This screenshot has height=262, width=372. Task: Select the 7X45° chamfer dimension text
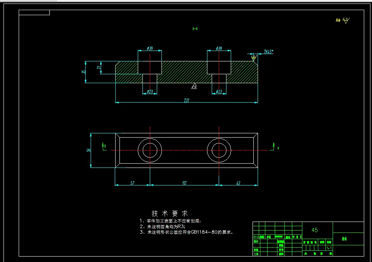pyautogui.click(x=268, y=52)
